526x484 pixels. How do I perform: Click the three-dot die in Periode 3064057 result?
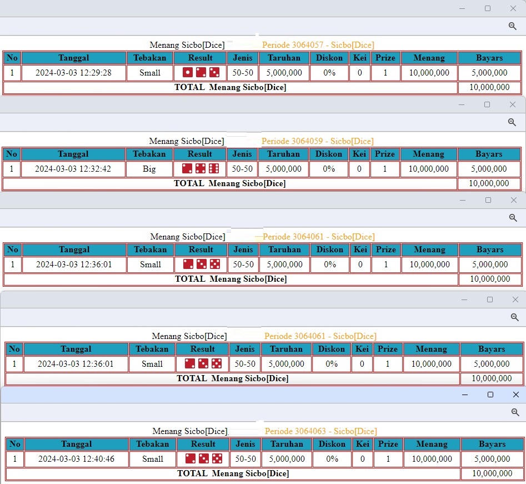(214, 72)
